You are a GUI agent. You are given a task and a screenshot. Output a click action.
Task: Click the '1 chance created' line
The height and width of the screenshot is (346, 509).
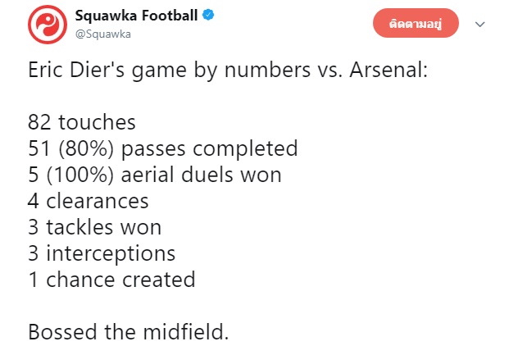pyautogui.click(x=111, y=280)
